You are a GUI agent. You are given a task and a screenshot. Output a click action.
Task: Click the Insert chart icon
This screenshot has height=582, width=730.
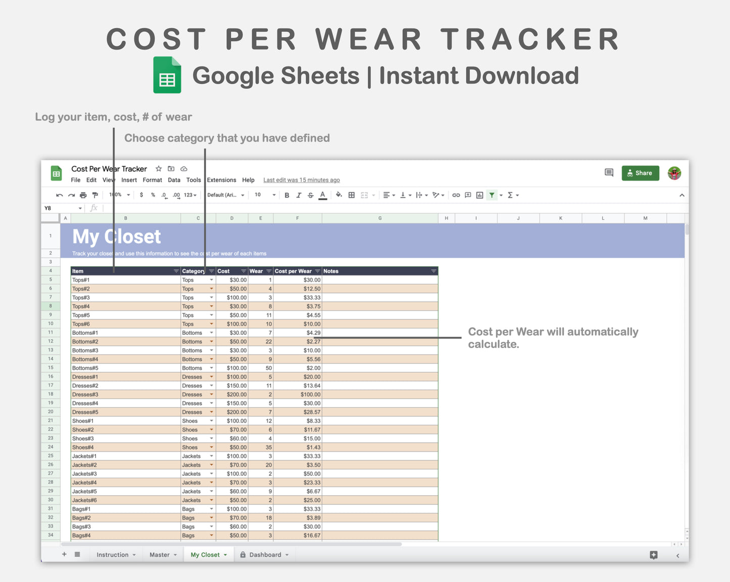[x=480, y=195]
